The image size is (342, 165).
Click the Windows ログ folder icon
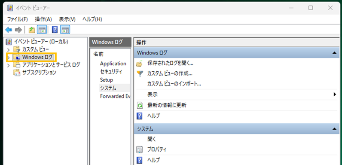click(x=17, y=57)
